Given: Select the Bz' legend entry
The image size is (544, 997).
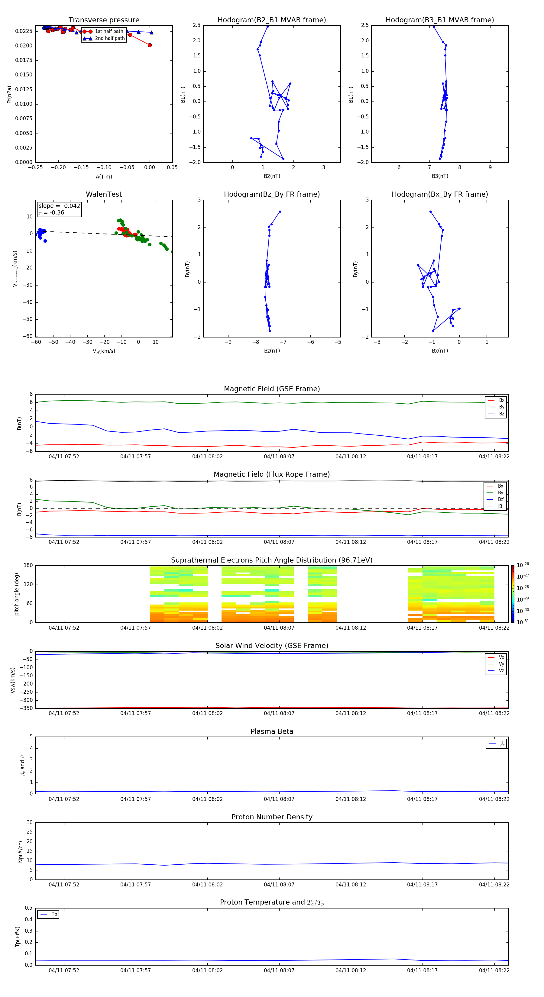Looking at the screenshot, I should [496, 499].
